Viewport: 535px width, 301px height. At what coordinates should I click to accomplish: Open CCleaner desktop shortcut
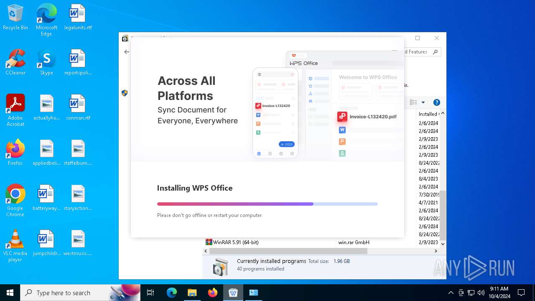[15, 62]
